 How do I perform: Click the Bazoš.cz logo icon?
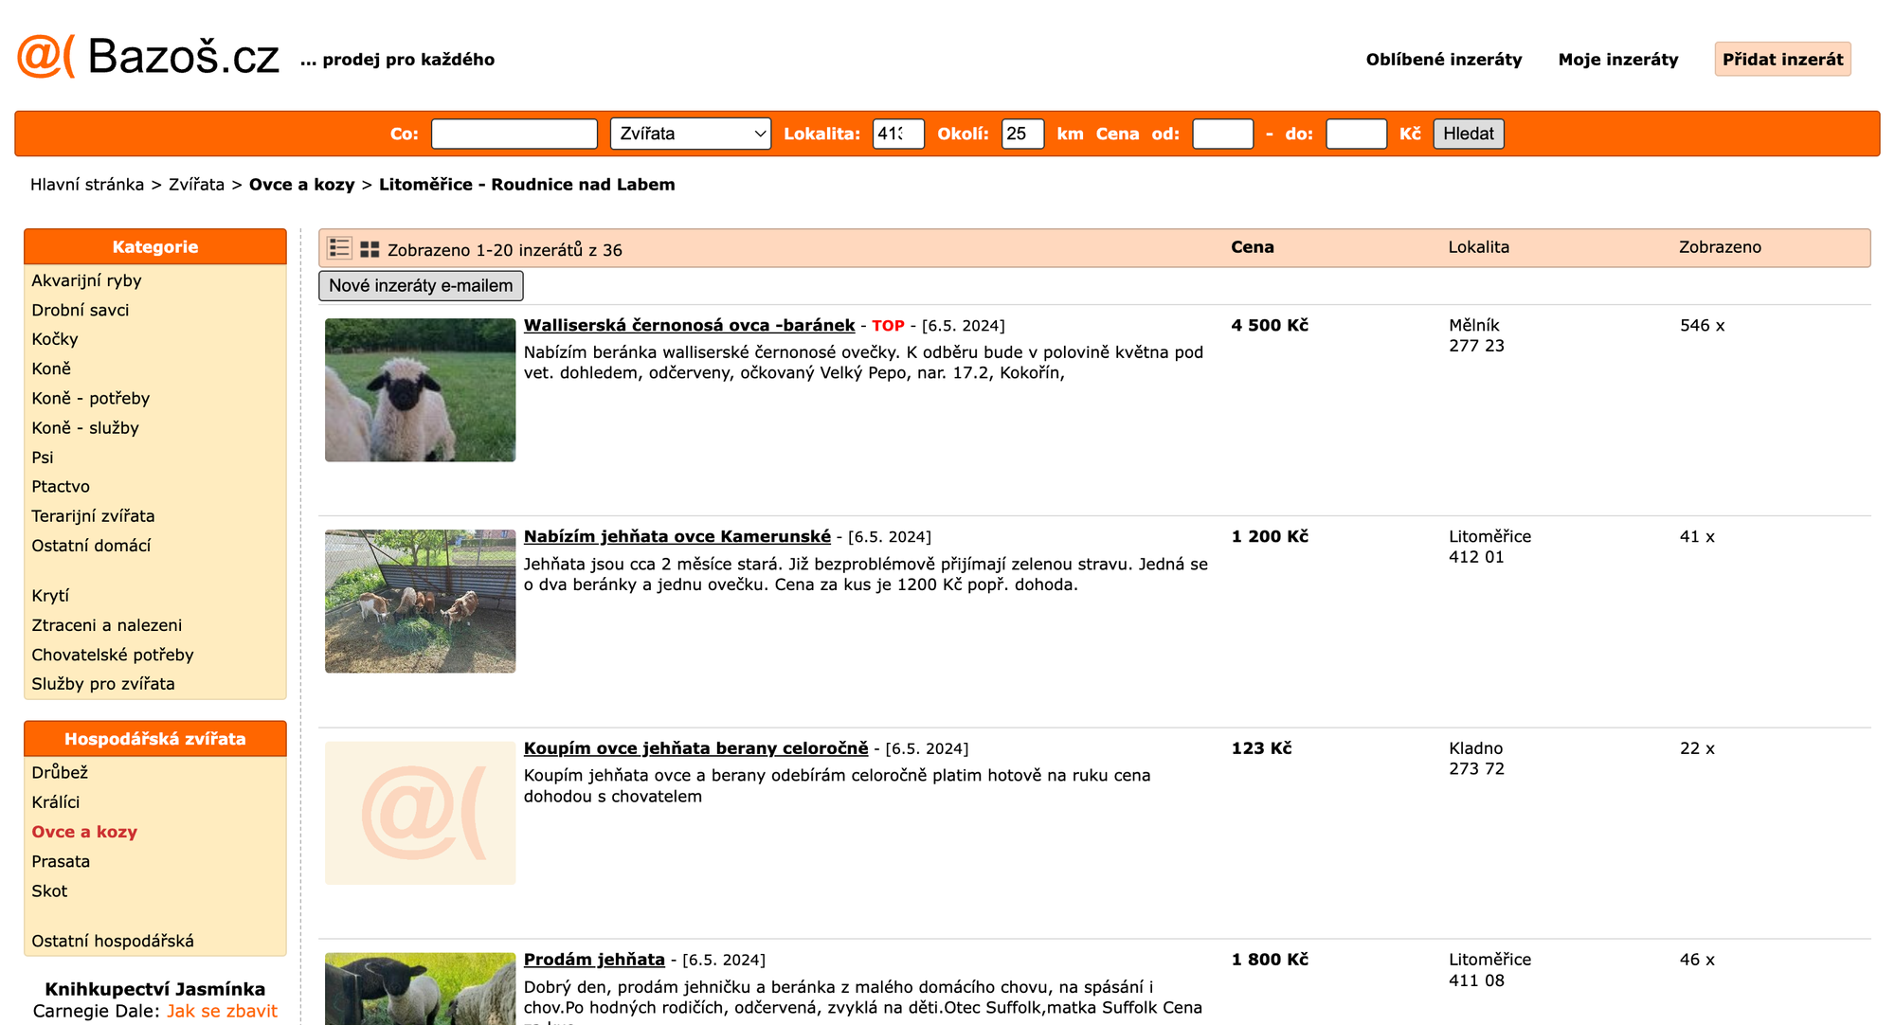coord(45,57)
